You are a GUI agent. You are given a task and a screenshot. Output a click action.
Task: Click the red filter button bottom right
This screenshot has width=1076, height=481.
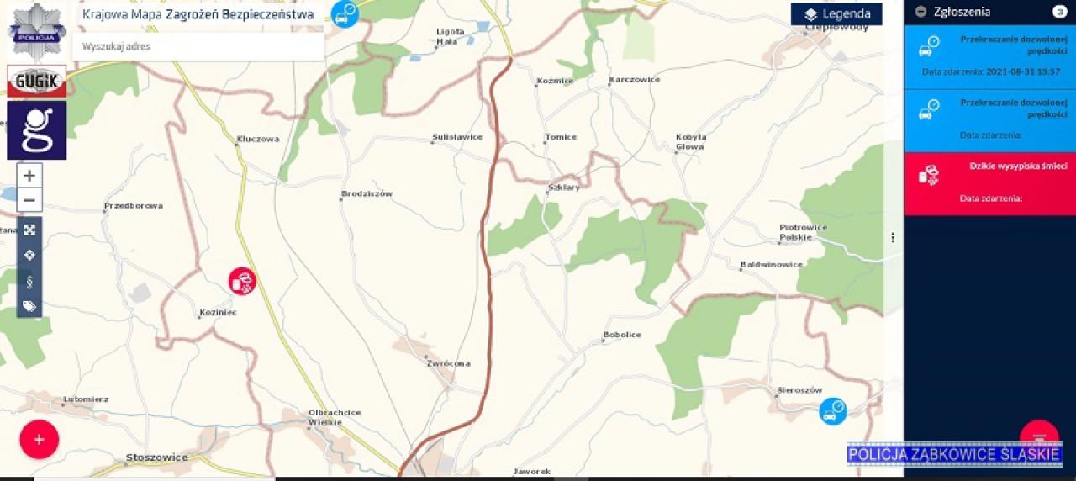[1039, 436]
